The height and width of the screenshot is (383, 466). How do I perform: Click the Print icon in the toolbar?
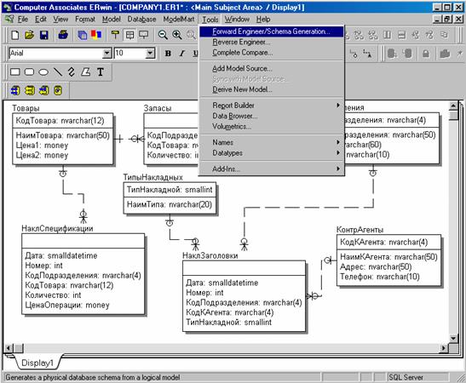(x=63, y=35)
